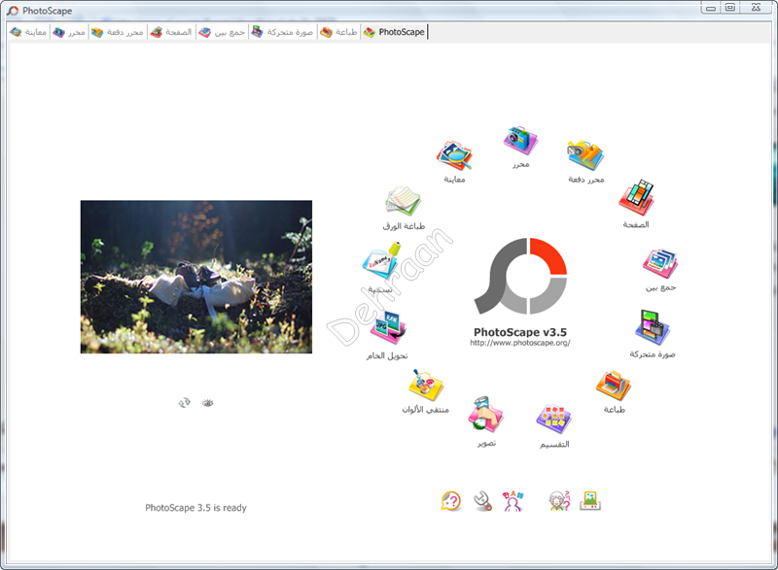Open the صورة متحركة animated GIF circle icon
The height and width of the screenshot is (570, 778).
tap(653, 327)
